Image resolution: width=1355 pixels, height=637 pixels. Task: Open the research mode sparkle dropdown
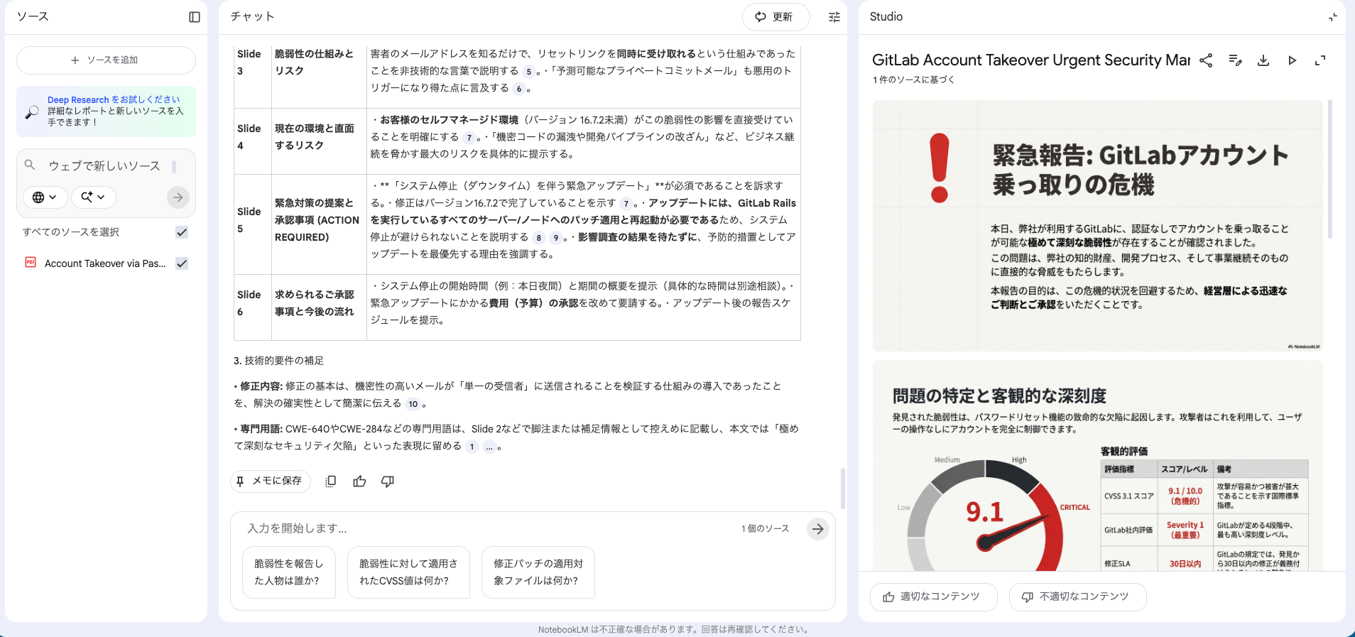point(93,197)
